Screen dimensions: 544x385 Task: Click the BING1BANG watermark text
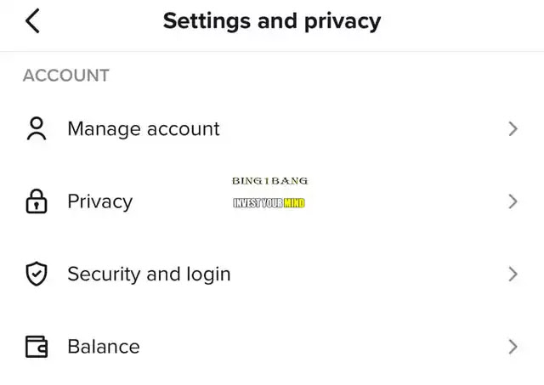tap(269, 181)
